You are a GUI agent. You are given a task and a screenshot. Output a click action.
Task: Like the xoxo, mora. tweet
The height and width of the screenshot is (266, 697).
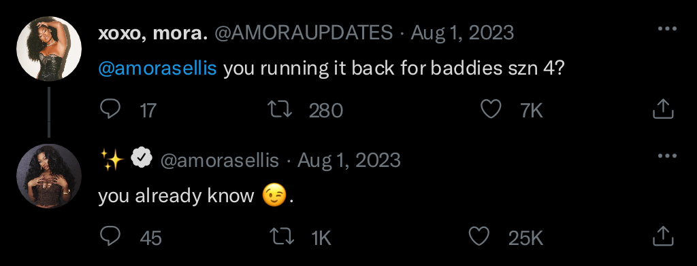point(491,109)
